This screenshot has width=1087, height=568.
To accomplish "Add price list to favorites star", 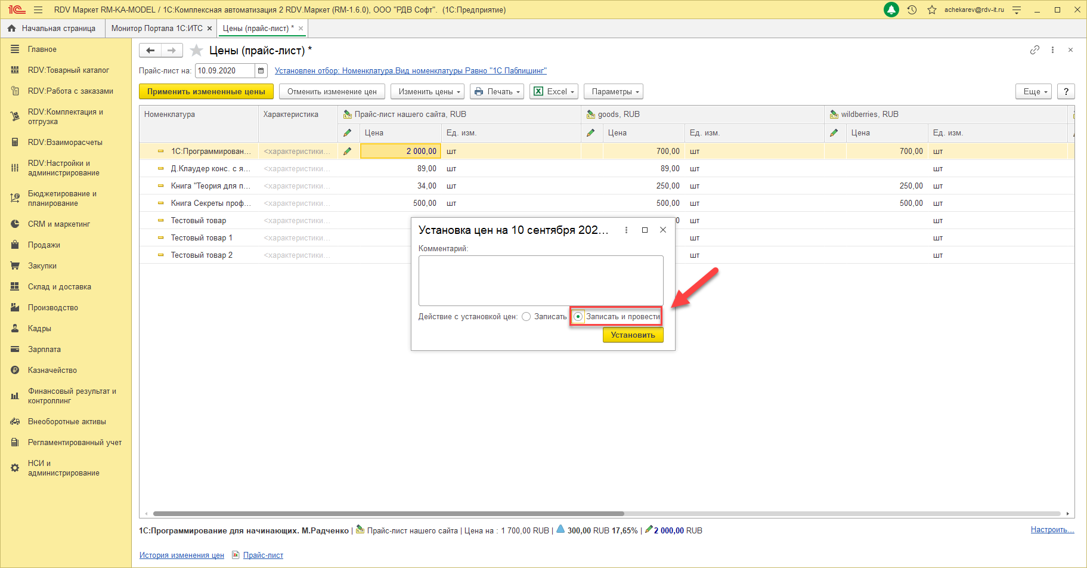I will 196,51.
